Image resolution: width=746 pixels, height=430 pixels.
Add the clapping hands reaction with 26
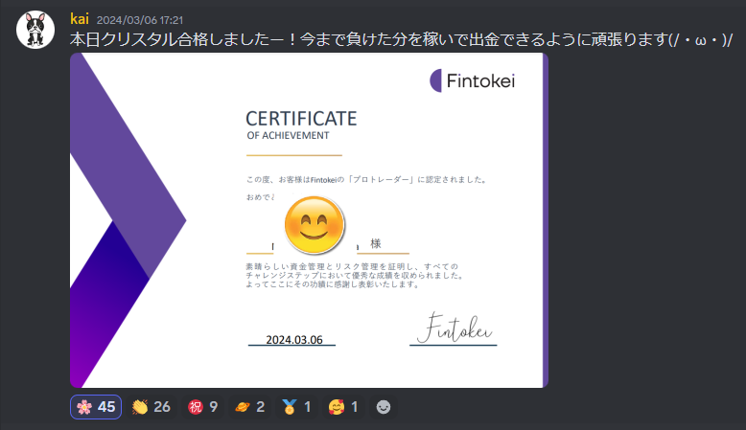tap(152, 407)
